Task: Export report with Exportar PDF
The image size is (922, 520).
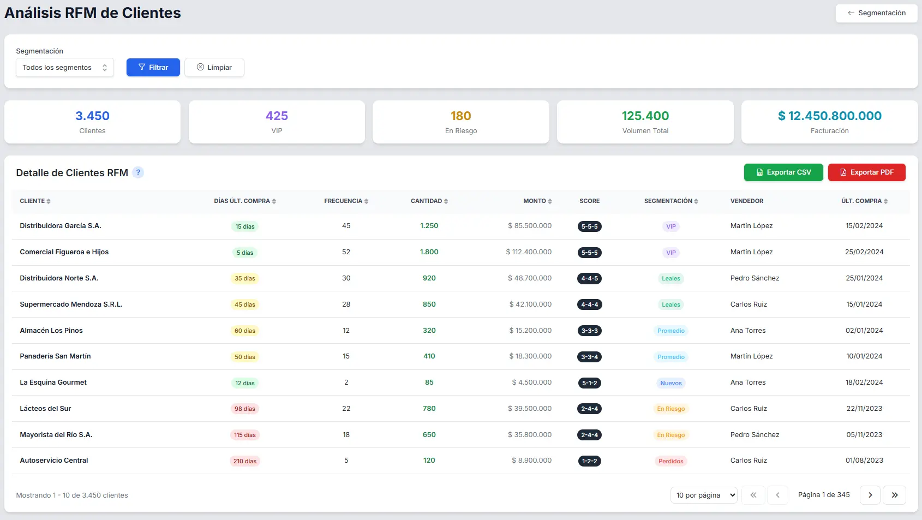Action: point(866,172)
